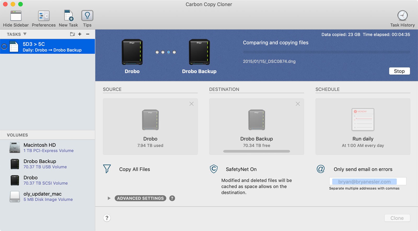Click the Hide Sidebar toolbar icon
The height and width of the screenshot is (231, 418).
click(16, 16)
